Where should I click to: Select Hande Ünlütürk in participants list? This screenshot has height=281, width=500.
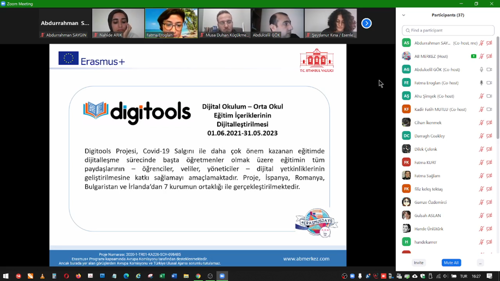point(429,229)
